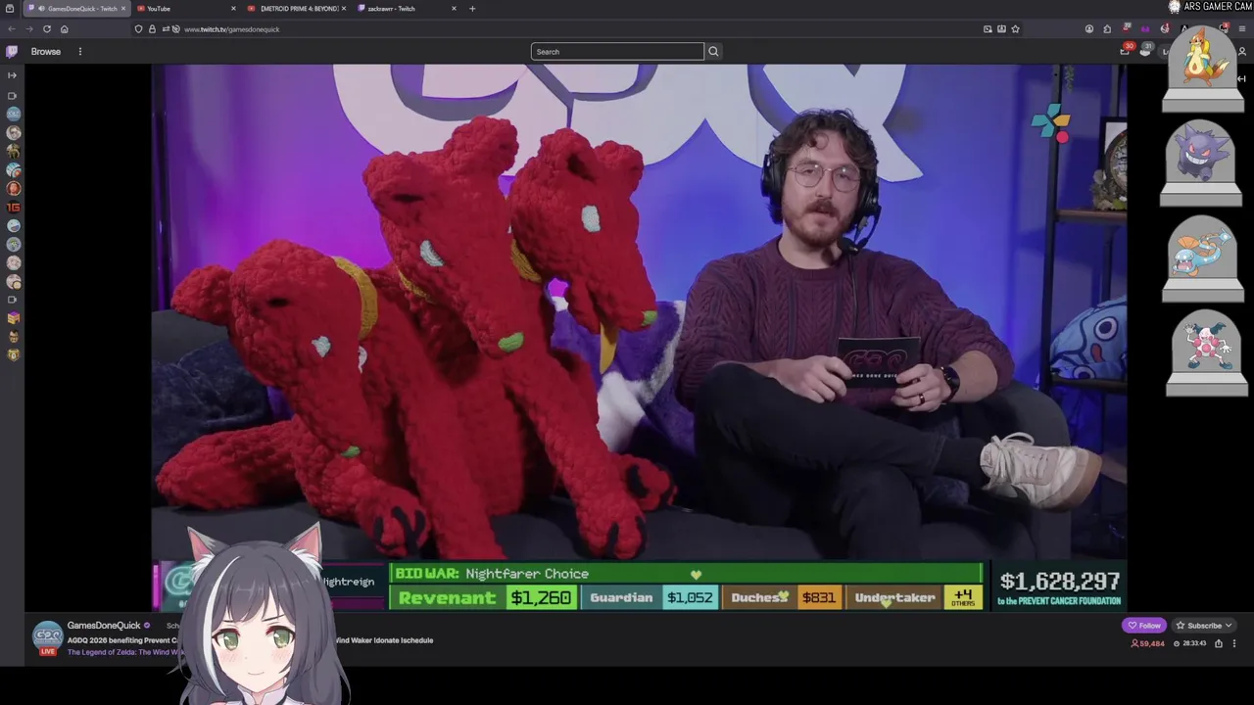Open the Firefox view icon at top-left
Image resolution: width=1254 pixels, height=705 pixels.
pos(10,9)
